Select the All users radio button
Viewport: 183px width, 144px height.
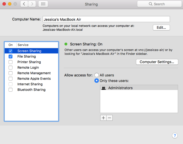coord(97,75)
